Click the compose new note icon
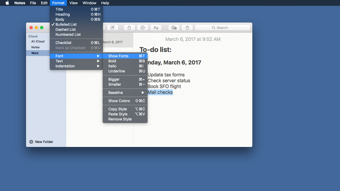This screenshot has height=191, width=340. click(x=112, y=28)
